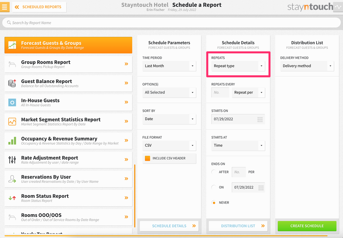Click Reservations By User person icon
This screenshot has height=238, width=343.
point(12,179)
